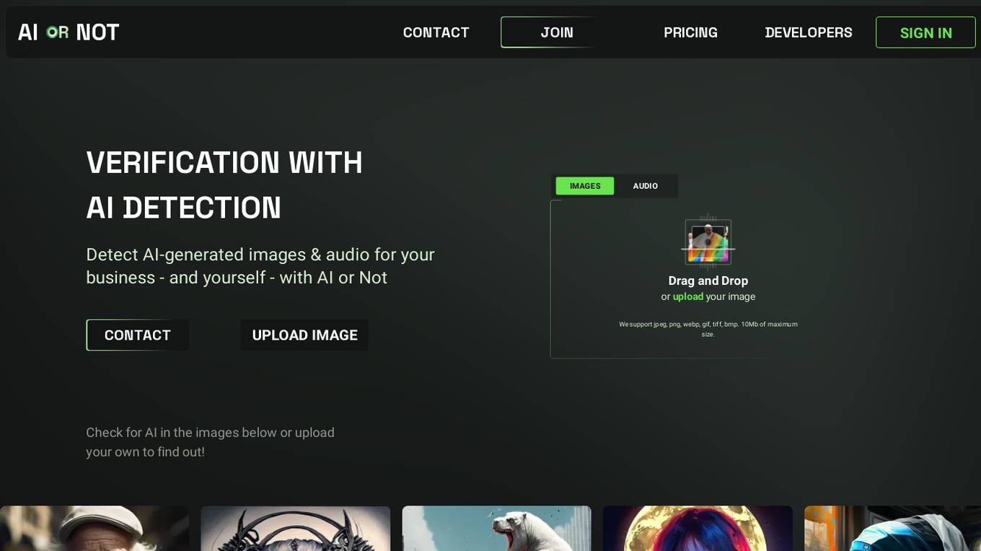Screen dimensions: 981x551
Task: Open the Developers nav link
Action: tap(809, 32)
